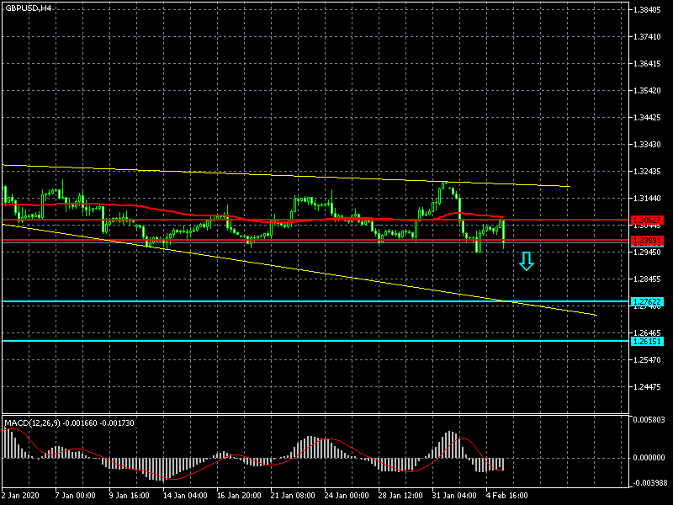
Task: Click the MACD -0.003988 scale value
Action: (x=650, y=483)
